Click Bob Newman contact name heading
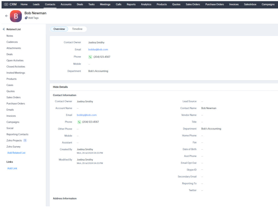 pos(35,13)
